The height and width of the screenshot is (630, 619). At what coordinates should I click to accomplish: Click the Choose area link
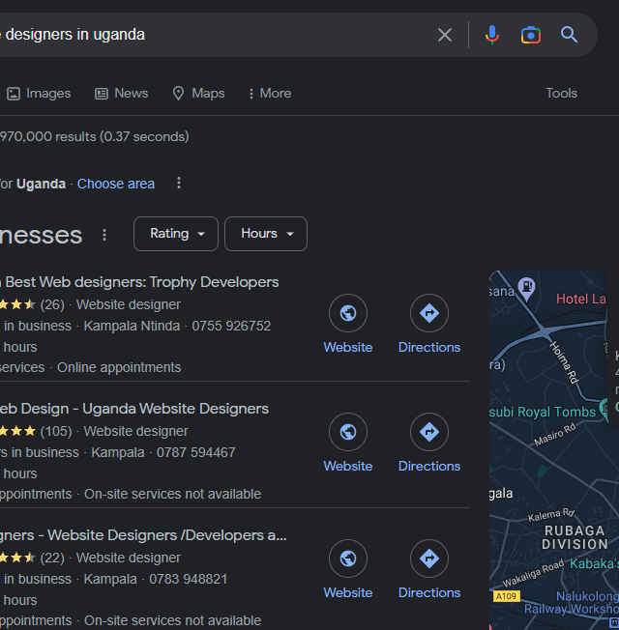pyautogui.click(x=116, y=184)
